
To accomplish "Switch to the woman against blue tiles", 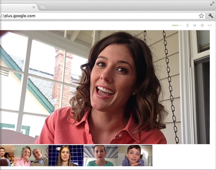I will pyautogui.click(x=66, y=155).
